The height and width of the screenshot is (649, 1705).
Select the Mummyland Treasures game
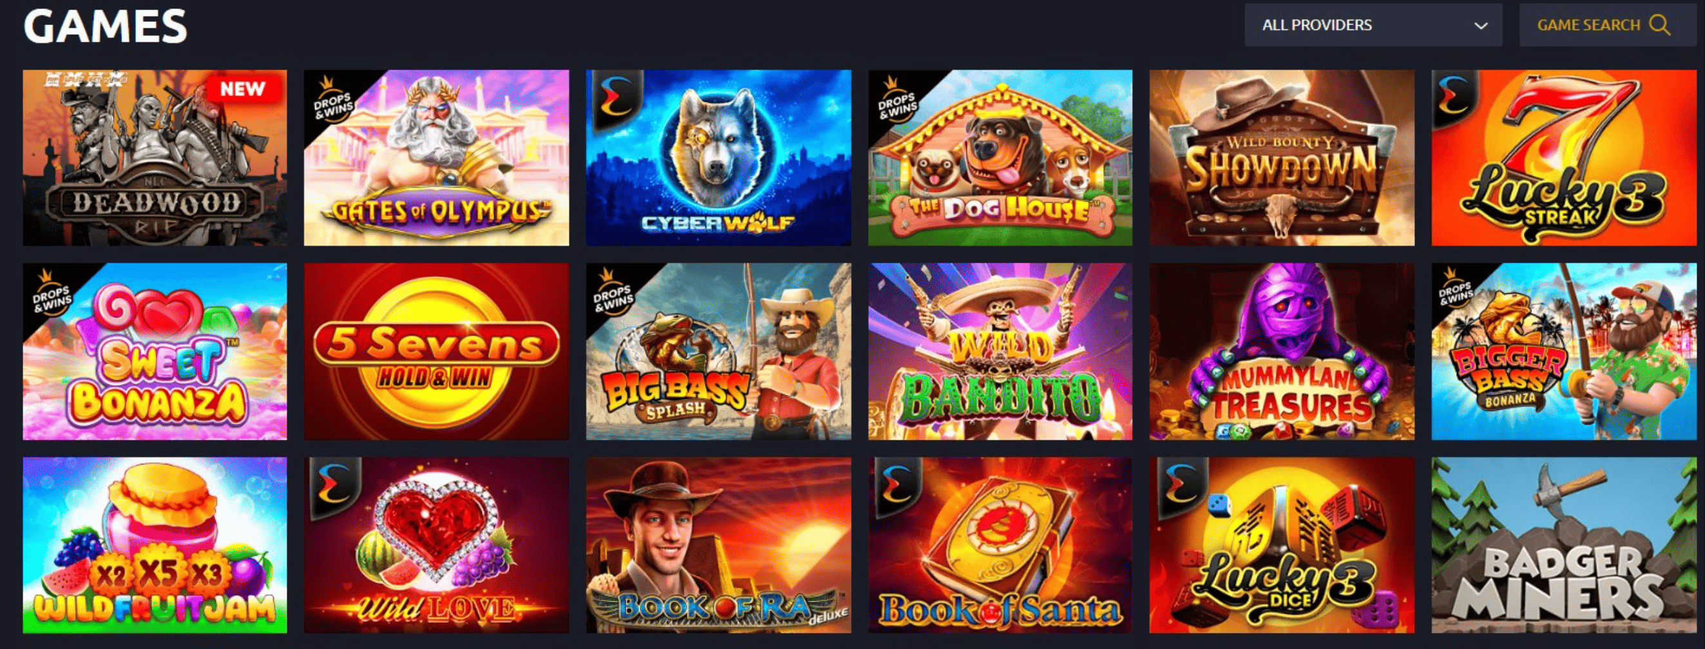point(1282,352)
